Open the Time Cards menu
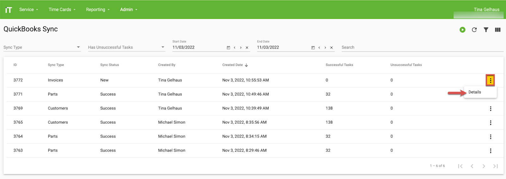 pyautogui.click(x=62, y=9)
